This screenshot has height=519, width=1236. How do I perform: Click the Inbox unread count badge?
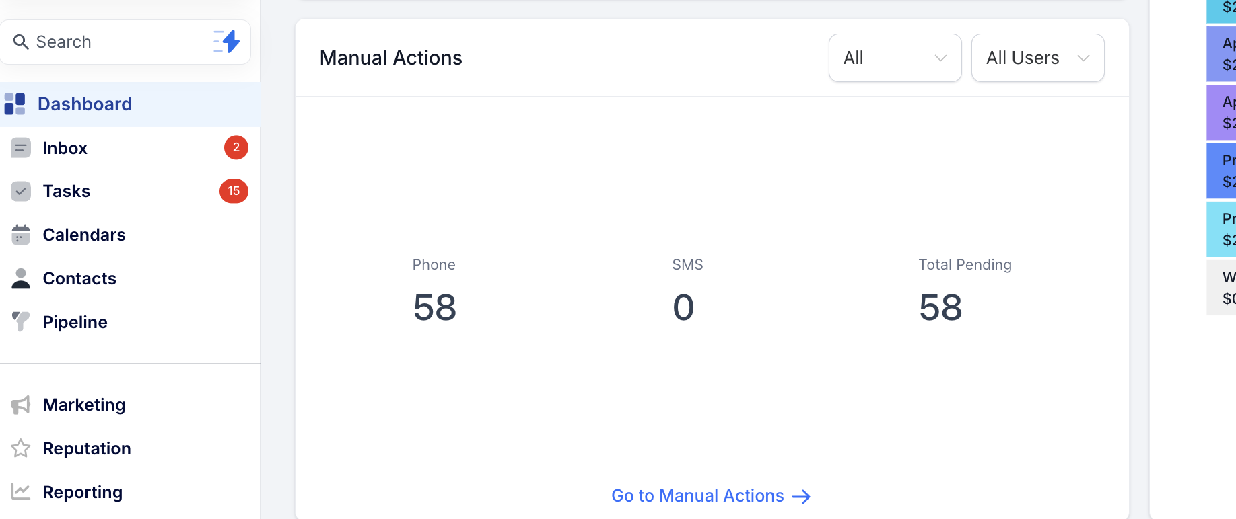click(236, 148)
